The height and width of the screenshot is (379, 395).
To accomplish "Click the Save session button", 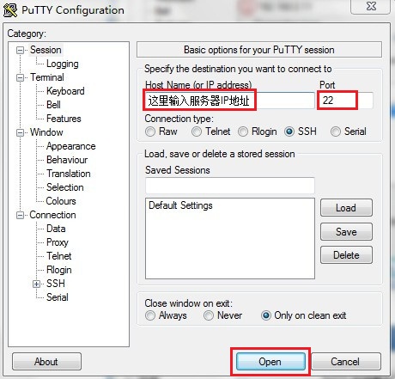I will [x=346, y=231].
